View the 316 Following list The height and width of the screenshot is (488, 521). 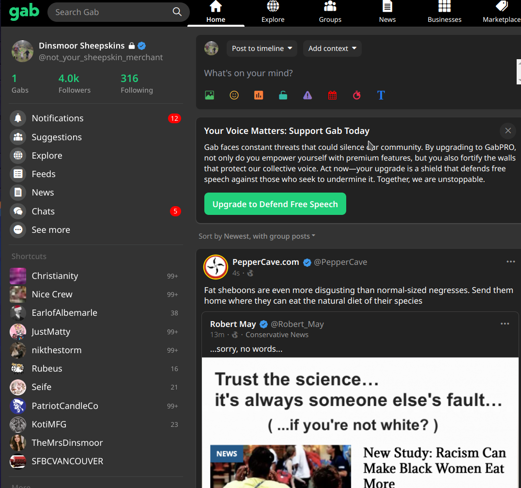(x=137, y=83)
